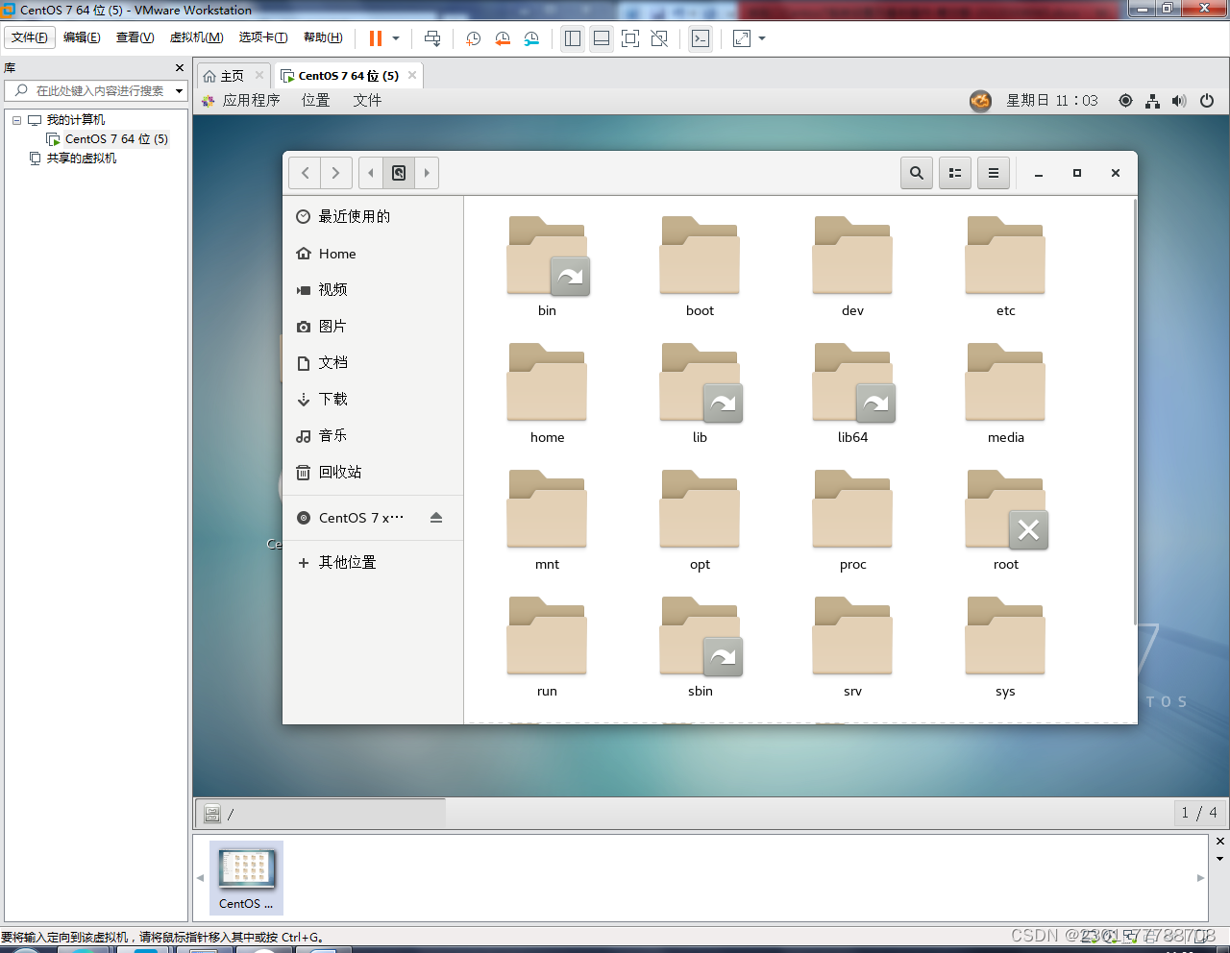Open 视频 in the sidebar
This screenshot has height=953, width=1230.
[373, 289]
